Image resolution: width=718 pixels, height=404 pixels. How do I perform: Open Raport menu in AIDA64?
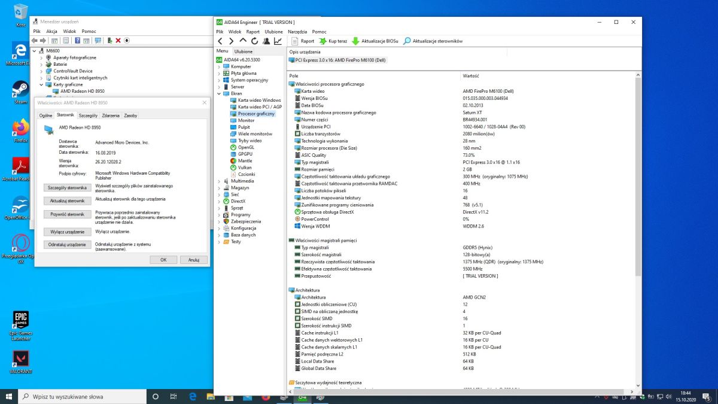252,32
